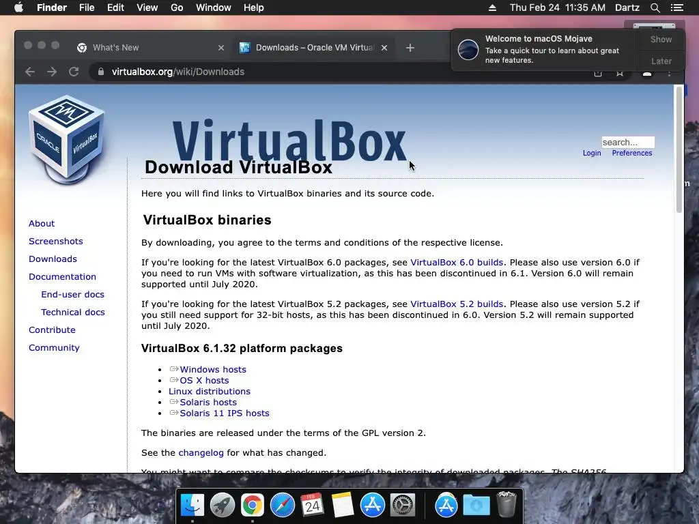Click VirtualBox 5.2 builds link
Viewport: 699px width, 524px height.
(x=457, y=304)
